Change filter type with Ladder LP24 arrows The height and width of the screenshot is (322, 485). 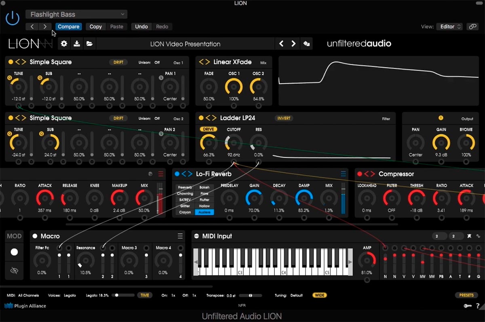[x=211, y=118]
